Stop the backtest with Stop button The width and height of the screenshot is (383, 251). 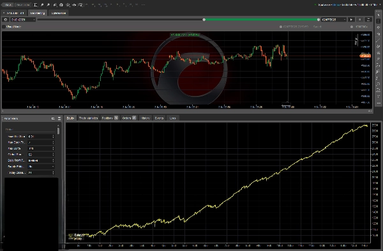360,20
